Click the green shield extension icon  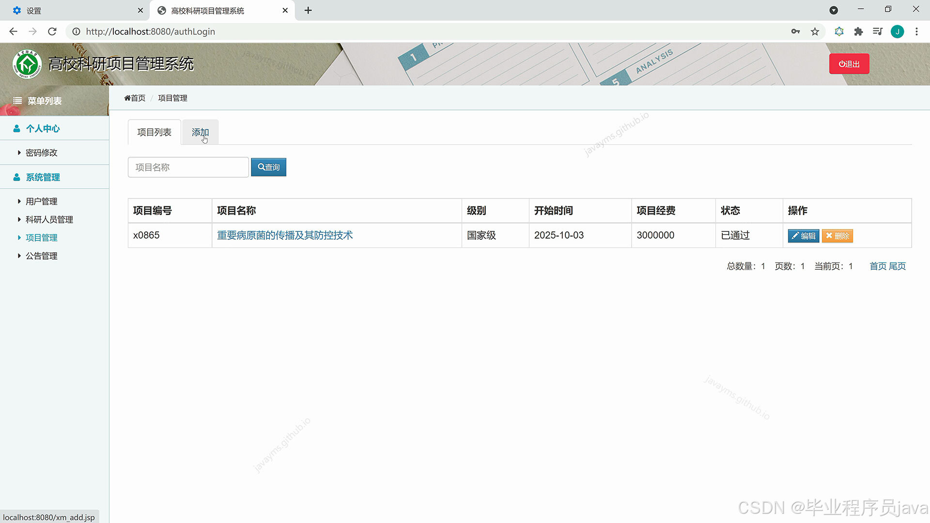click(839, 31)
